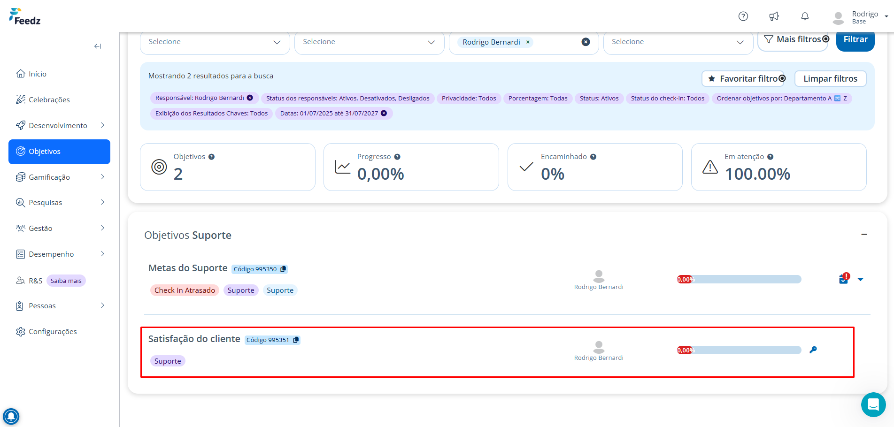
Task: Remove the Responsável: Rodrigo Bernardi chip
Action: 250,98
